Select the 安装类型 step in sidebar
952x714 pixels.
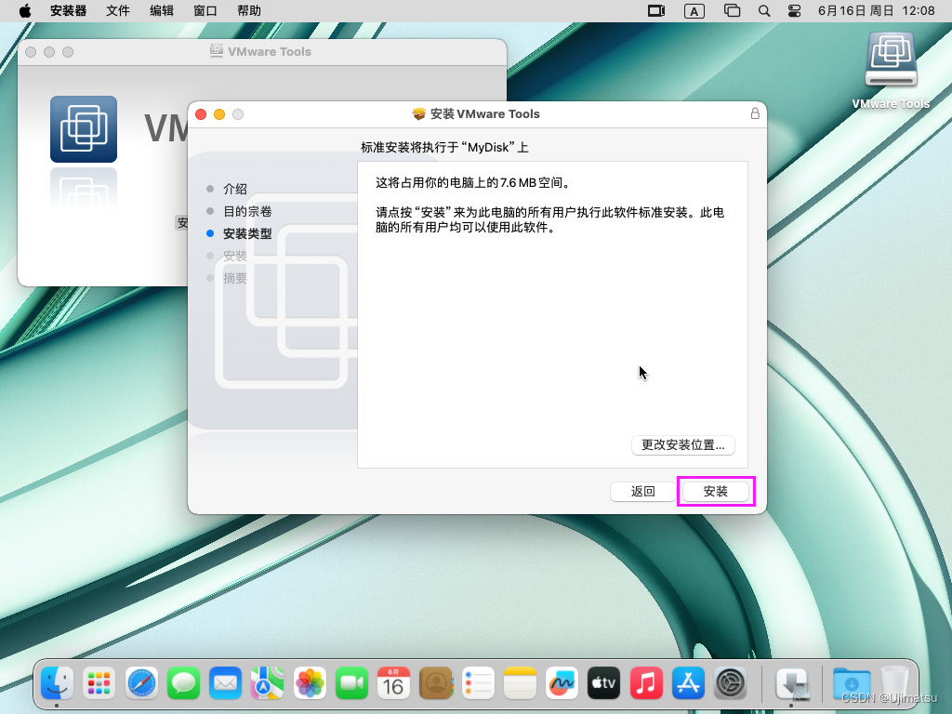click(x=247, y=233)
